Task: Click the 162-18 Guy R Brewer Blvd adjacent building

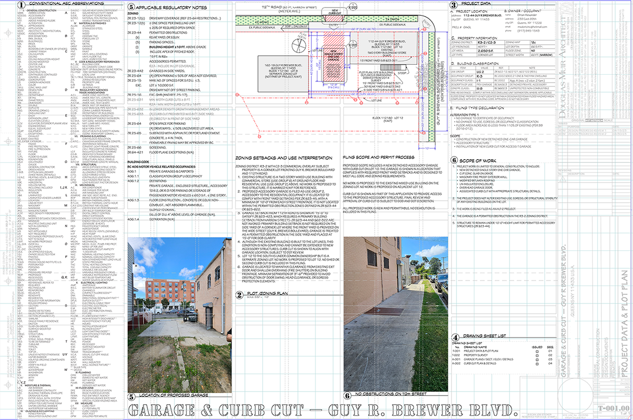Action: (x=284, y=75)
